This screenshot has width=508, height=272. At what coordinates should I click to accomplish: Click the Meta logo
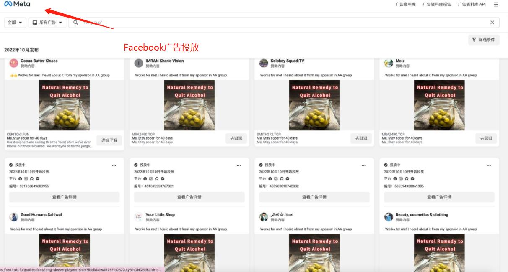(17, 4)
